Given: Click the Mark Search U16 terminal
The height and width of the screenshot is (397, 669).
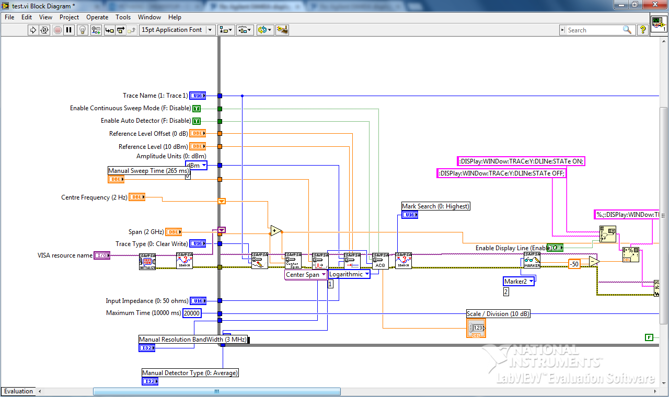Looking at the screenshot, I should click(x=410, y=215).
